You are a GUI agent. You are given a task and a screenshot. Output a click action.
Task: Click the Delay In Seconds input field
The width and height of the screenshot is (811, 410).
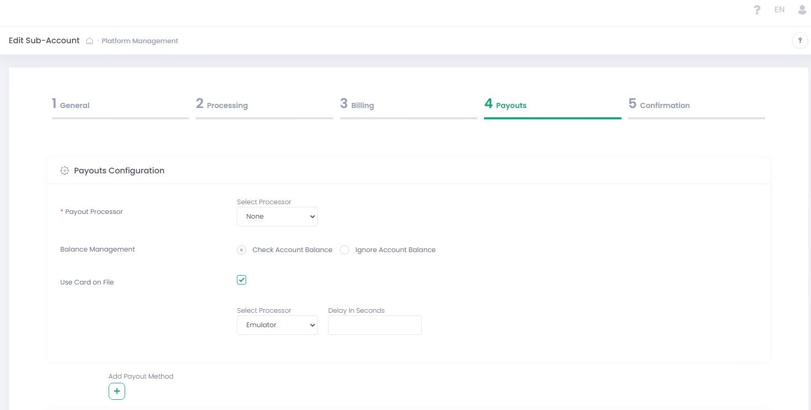[374, 325]
